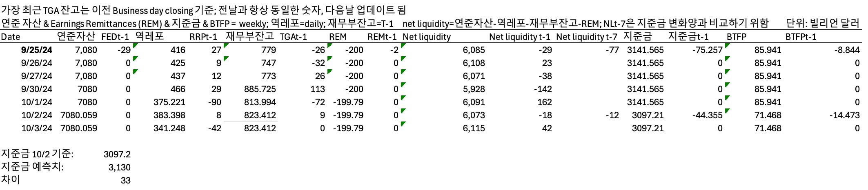Image resolution: width=868 pixels, height=190 pixels.
Task: Select Treasury balance cell 747
Action: 269,63
